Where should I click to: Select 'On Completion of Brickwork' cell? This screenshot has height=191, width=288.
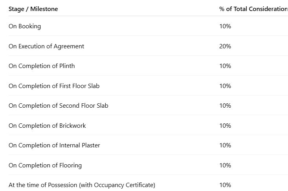(x=47, y=126)
